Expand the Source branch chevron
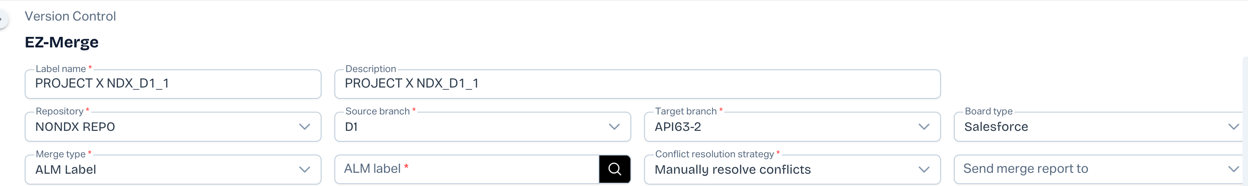 coord(614,127)
